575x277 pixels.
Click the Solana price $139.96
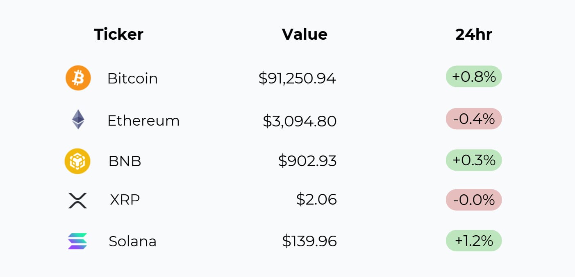[309, 241]
